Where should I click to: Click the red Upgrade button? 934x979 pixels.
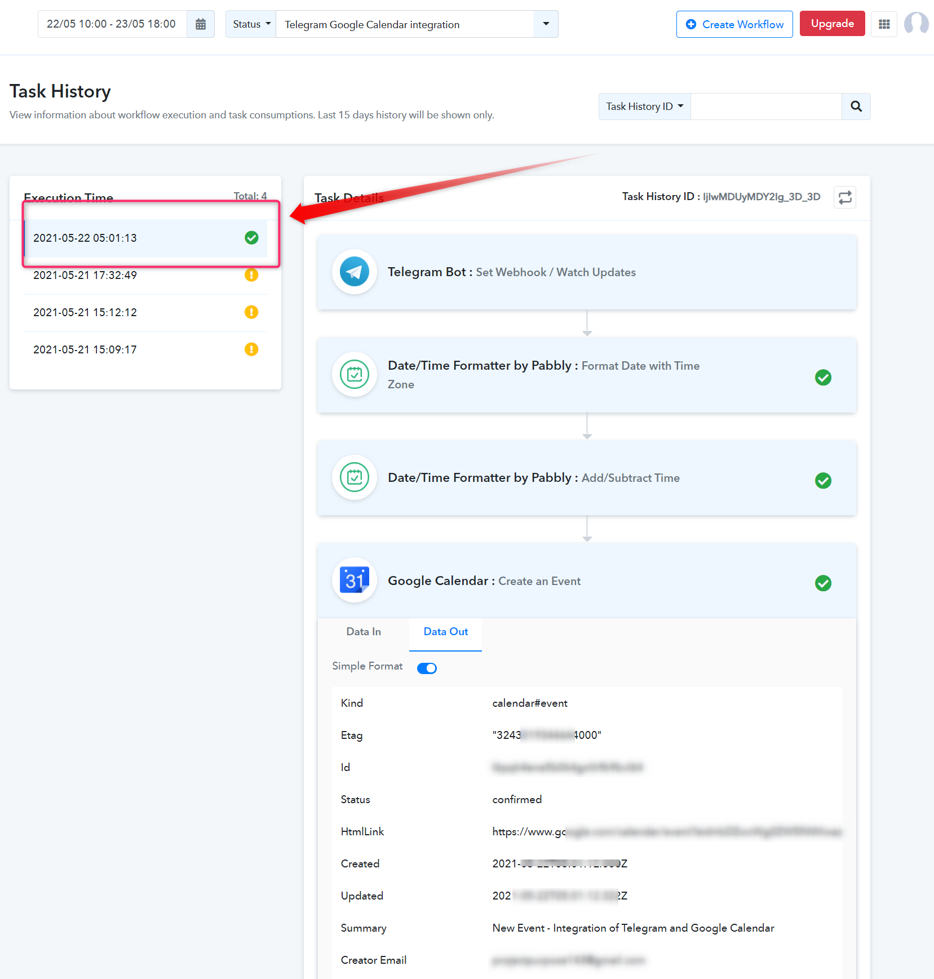pos(832,24)
